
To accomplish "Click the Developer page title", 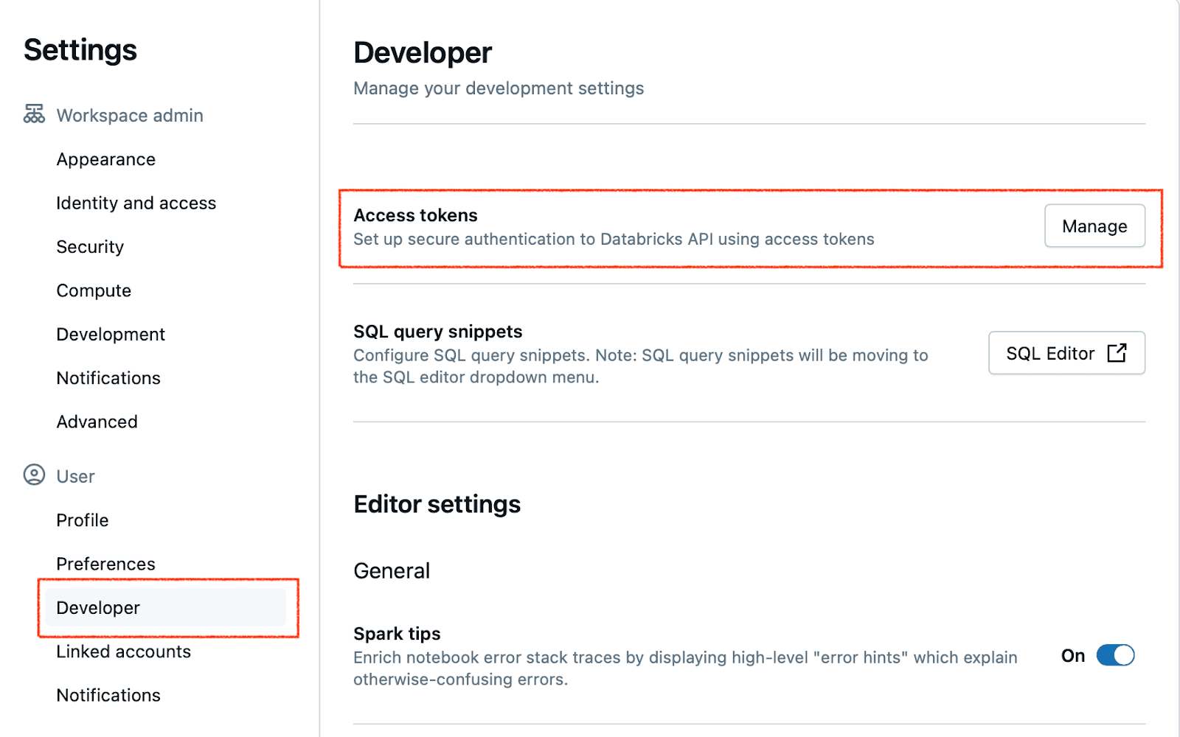I will (x=423, y=52).
